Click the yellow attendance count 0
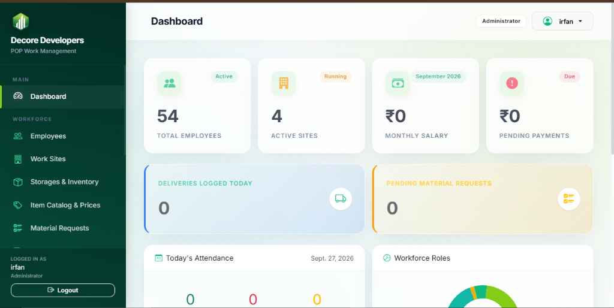Viewport: 614px width, 308px height. pyautogui.click(x=317, y=300)
